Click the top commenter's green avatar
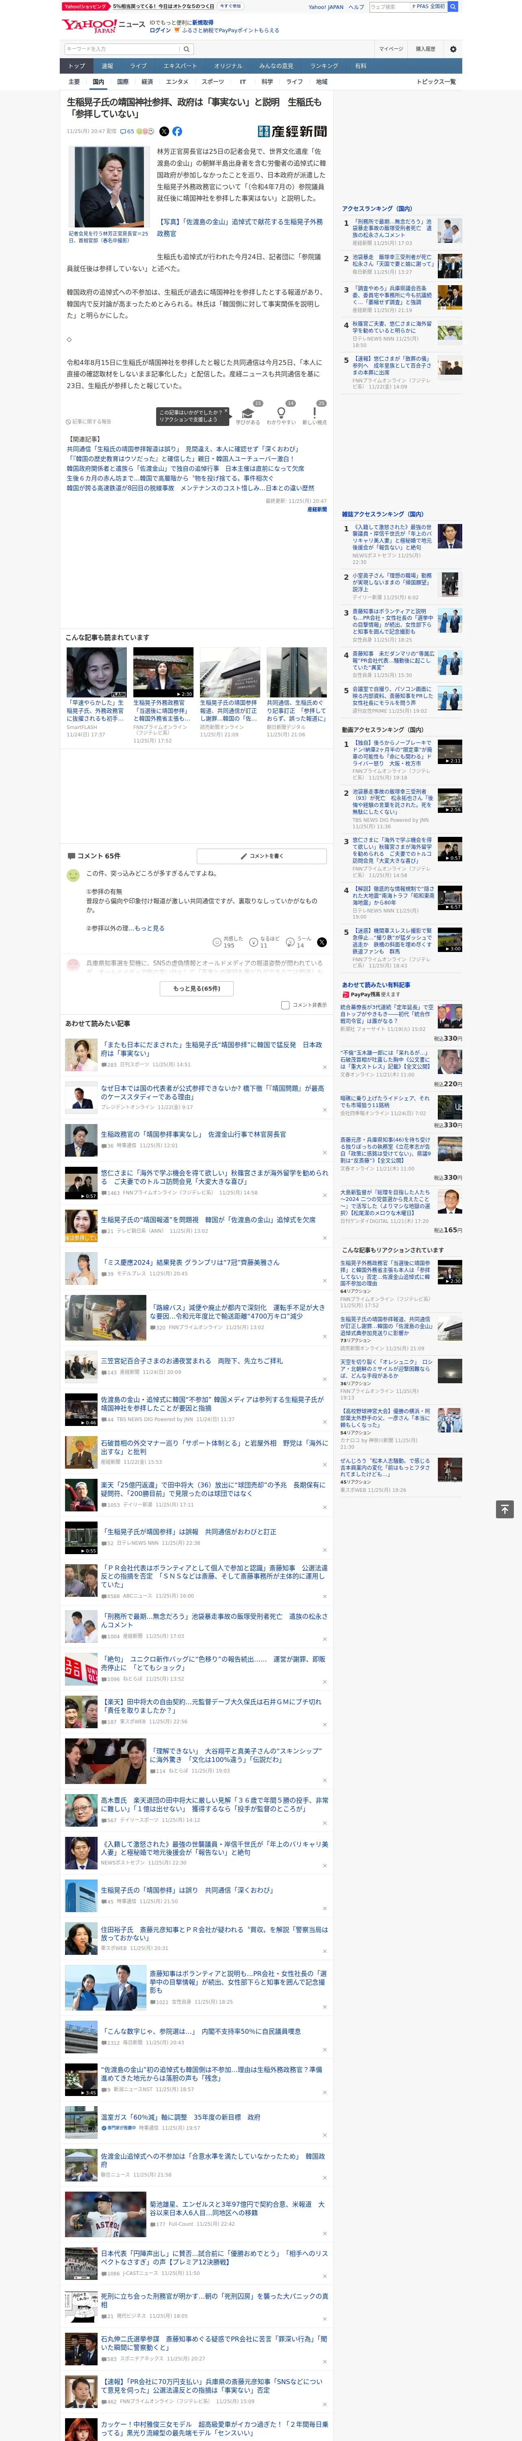The height and width of the screenshot is (2441, 522). (x=73, y=876)
